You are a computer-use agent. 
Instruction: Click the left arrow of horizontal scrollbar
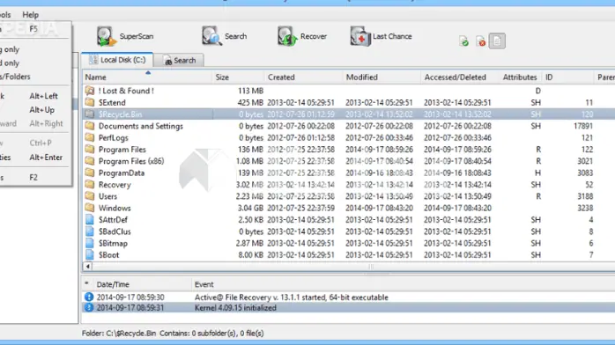[x=88, y=267]
